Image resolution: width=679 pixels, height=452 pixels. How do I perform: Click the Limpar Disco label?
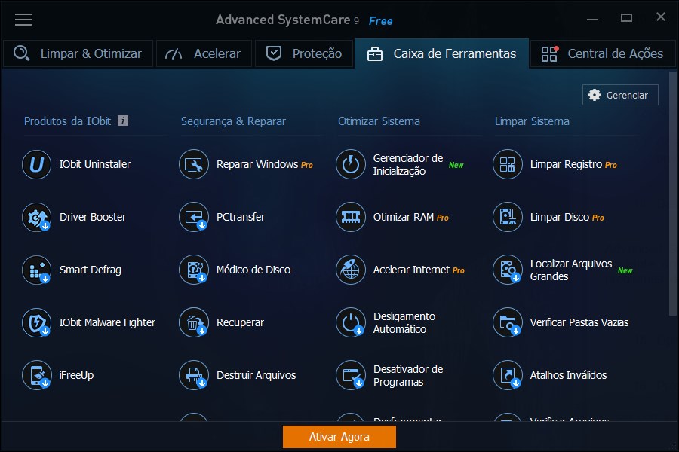pos(560,217)
